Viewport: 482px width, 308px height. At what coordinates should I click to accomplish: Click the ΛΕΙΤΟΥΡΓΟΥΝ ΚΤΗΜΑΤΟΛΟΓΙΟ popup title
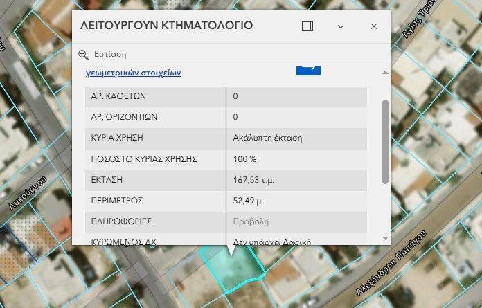[x=167, y=26]
